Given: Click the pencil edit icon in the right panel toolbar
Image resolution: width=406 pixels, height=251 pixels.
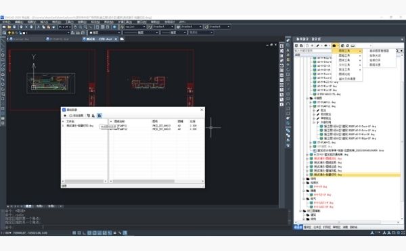Looking at the screenshot, I should tap(318, 45).
